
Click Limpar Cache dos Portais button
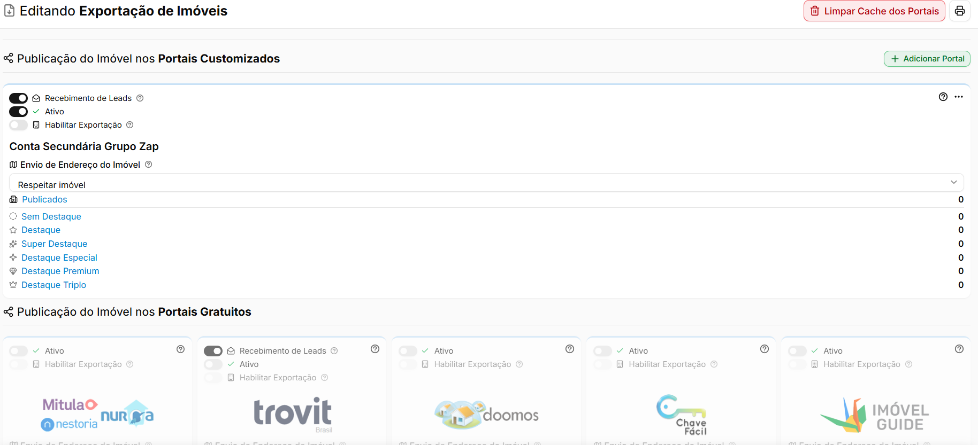[874, 11]
